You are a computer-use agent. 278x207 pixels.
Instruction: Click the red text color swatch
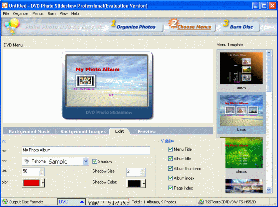31,183
